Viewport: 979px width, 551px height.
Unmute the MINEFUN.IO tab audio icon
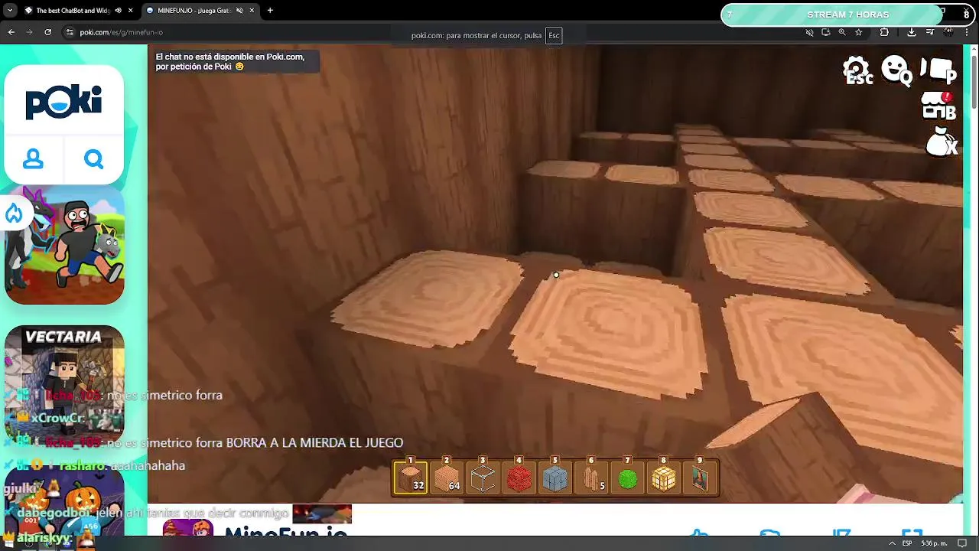click(239, 11)
